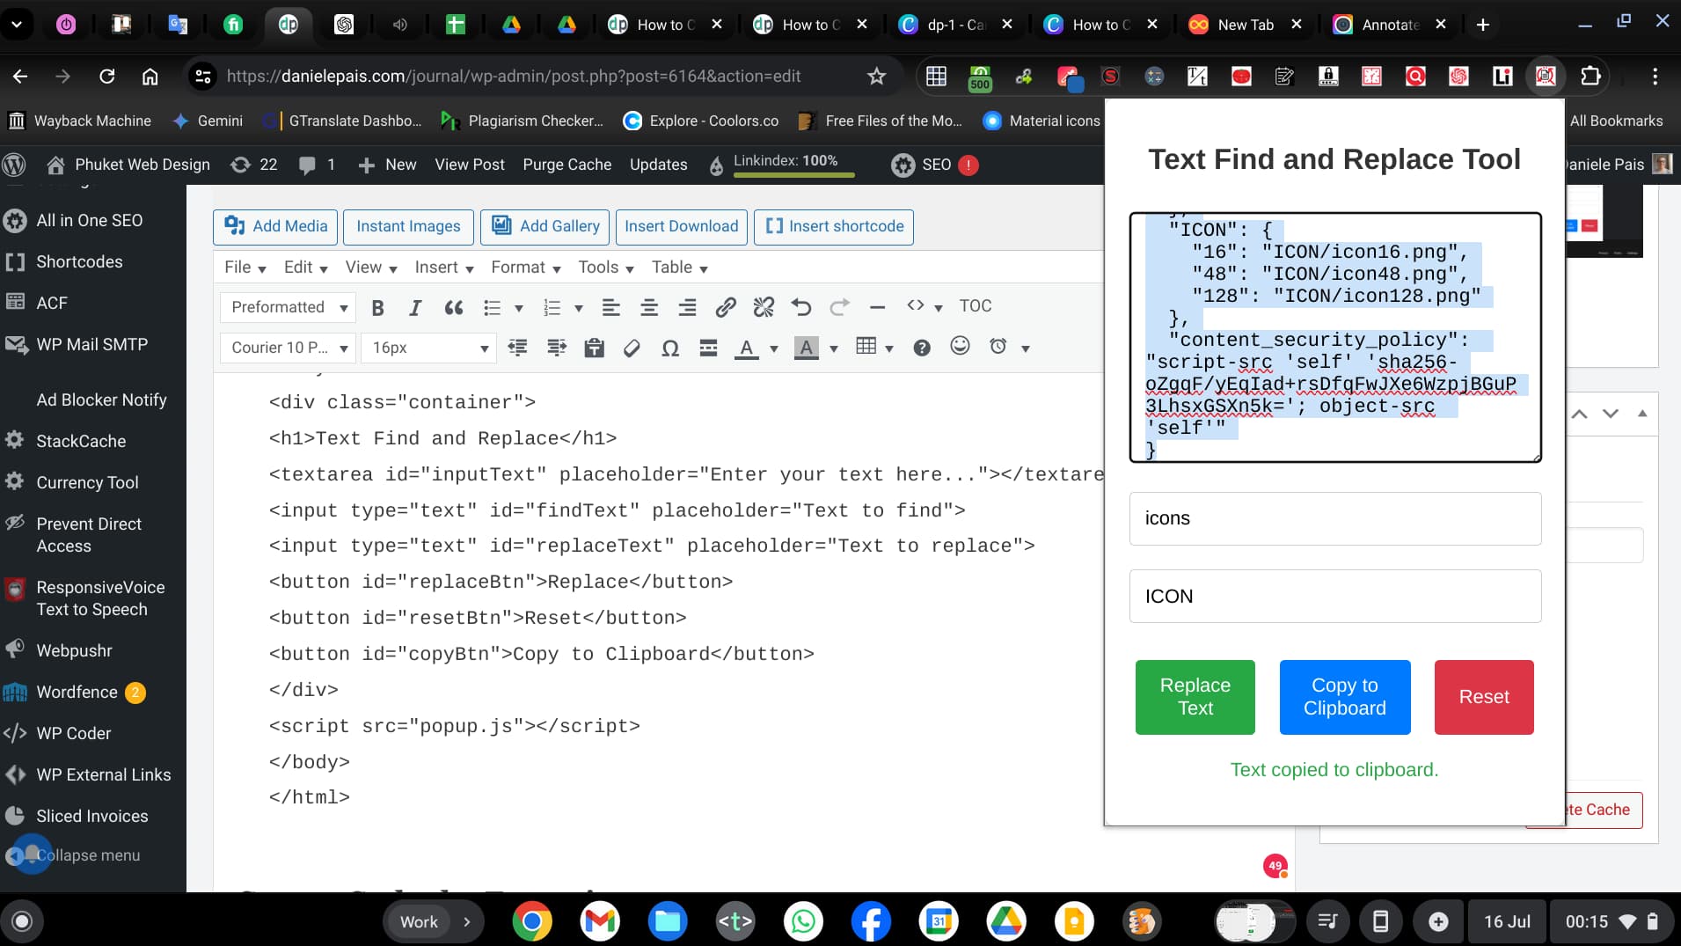This screenshot has height=946, width=1681.
Task: Align text right in editor toolbar
Action: (687, 307)
